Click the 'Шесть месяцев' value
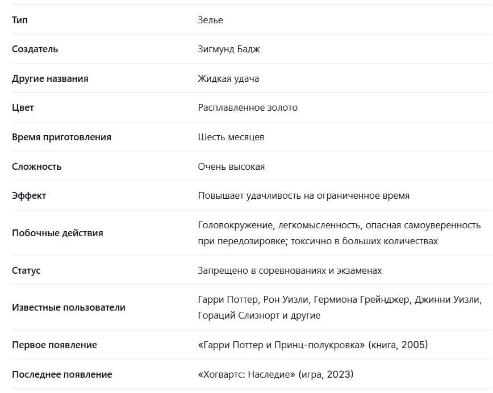 231,137
